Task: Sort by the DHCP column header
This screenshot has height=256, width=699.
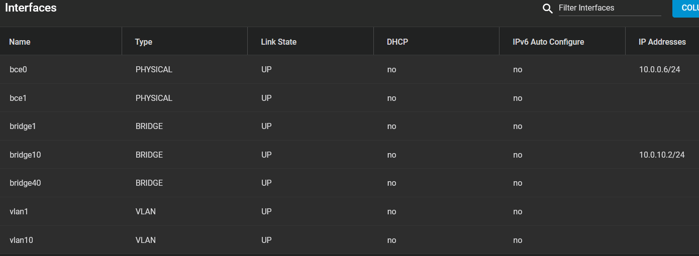Action: (x=397, y=42)
